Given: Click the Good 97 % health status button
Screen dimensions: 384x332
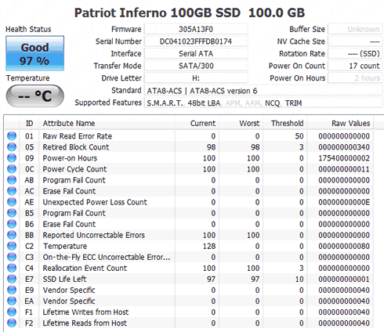Looking at the screenshot, I should point(34,53).
